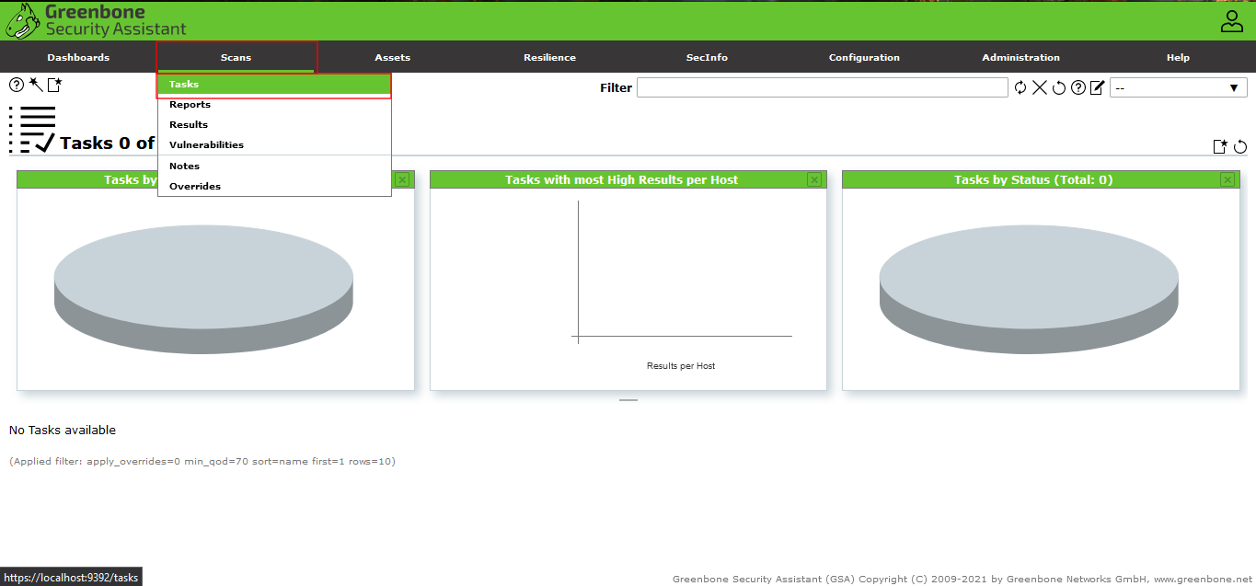Viewport: 1256px width, 586px height.
Task: Click the Greenbone Security Assistant logo
Action: click(97, 20)
